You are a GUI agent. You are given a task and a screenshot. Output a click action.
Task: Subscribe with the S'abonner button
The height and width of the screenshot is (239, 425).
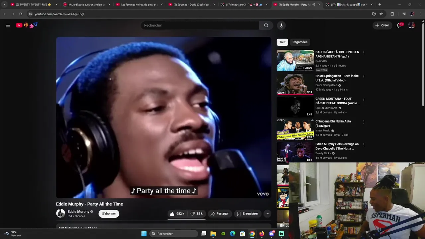109,213
